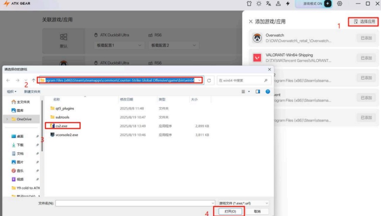This screenshot has width=381, height=216.
Task: Close the add game/application panel
Action: [x=251, y=22]
